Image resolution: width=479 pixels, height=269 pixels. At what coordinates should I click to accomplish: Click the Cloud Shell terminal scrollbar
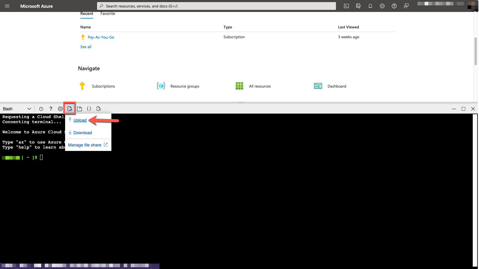click(x=475, y=190)
